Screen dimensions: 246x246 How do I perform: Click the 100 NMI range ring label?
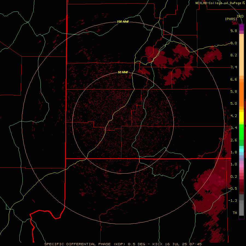pyautogui.click(x=123, y=22)
